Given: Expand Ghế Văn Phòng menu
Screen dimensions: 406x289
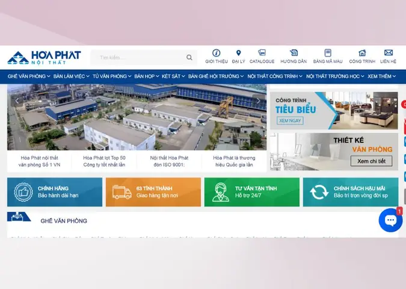Looking at the screenshot, I should pyautogui.click(x=29, y=76).
